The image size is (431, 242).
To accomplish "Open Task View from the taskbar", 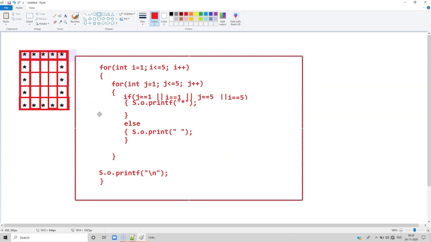I will pos(104,238).
